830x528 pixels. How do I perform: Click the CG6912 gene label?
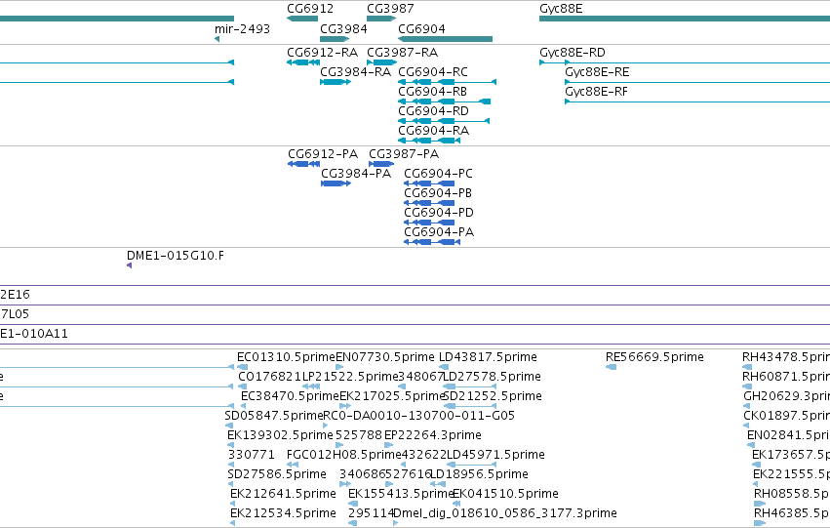coord(310,9)
